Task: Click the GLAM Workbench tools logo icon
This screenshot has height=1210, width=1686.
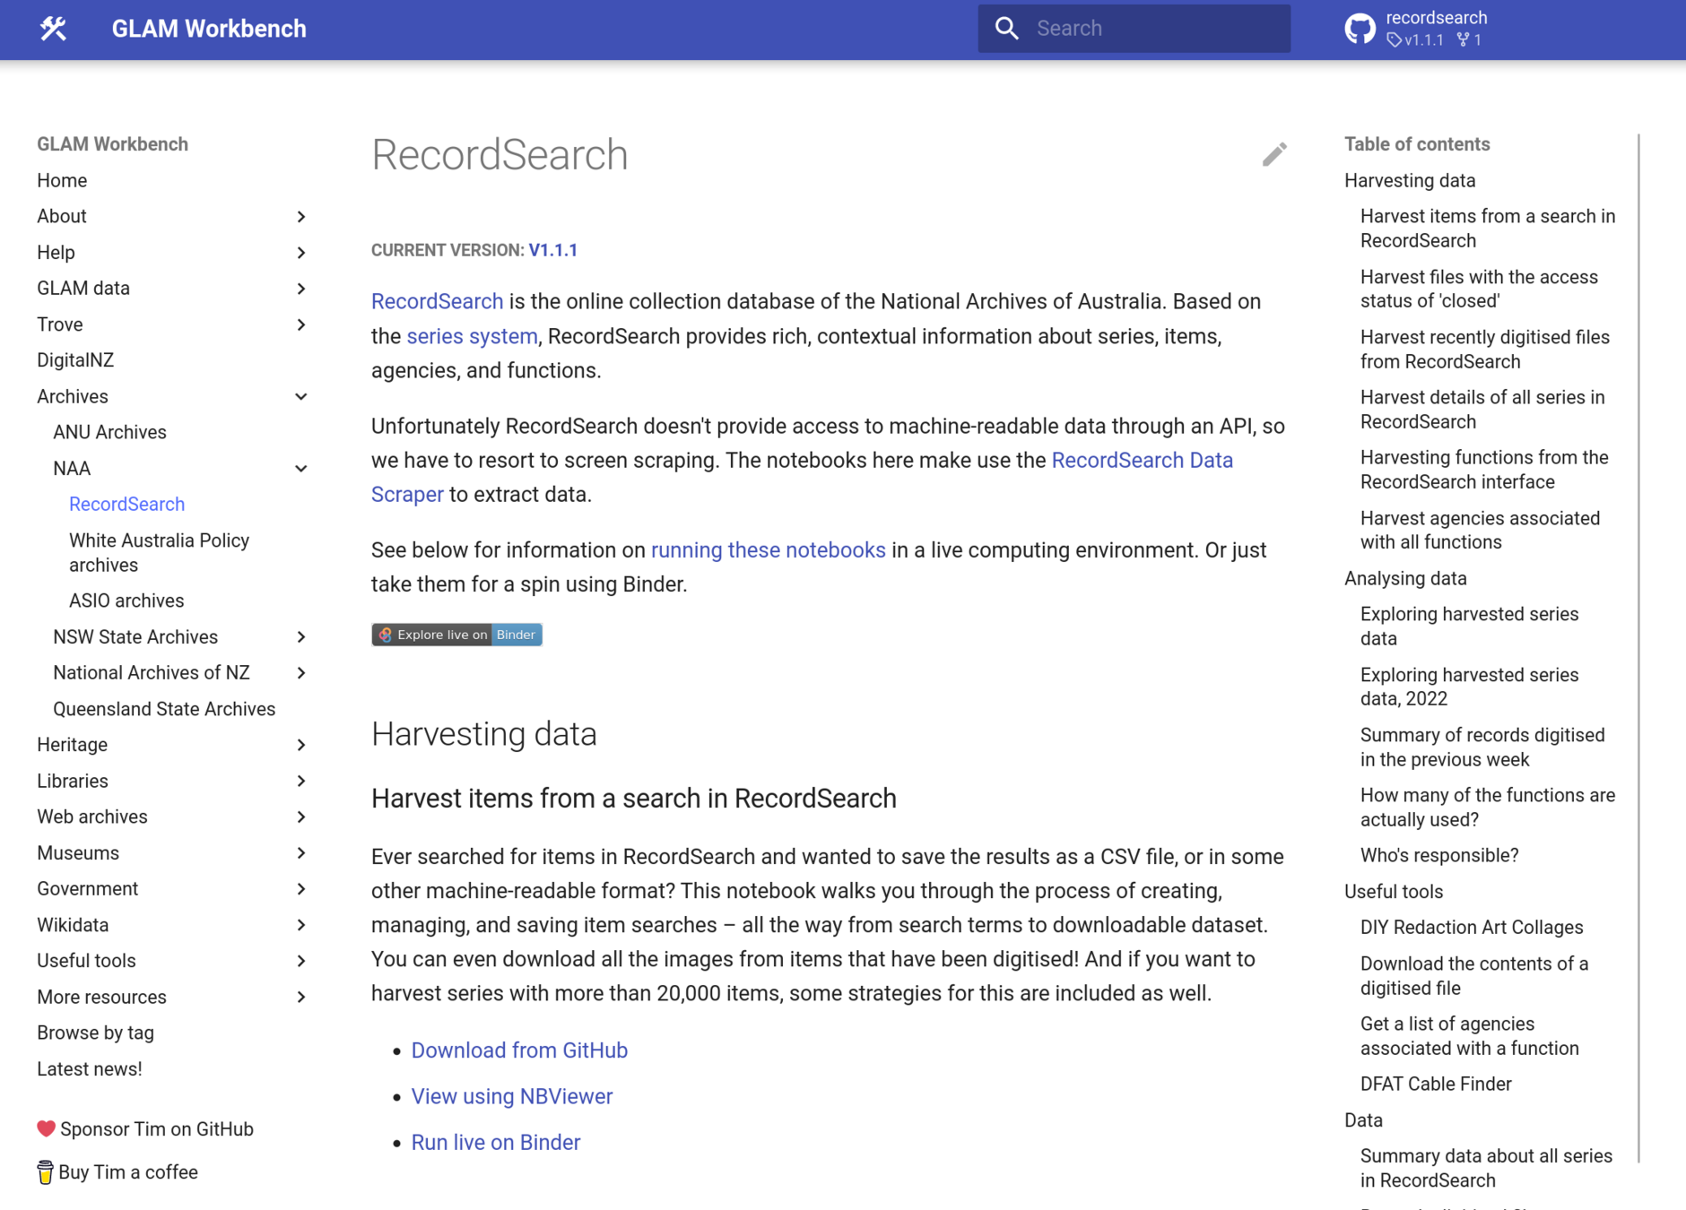Action: (x=53, y=29)
